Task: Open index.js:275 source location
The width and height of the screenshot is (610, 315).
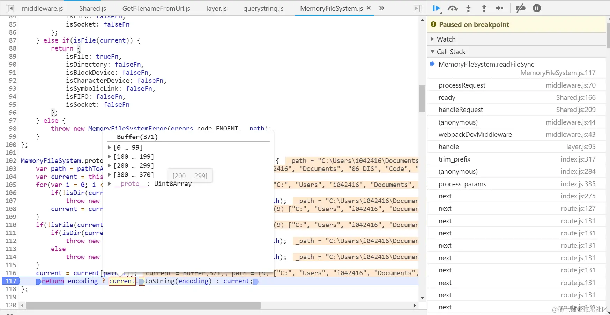Action: click(578, 196)
